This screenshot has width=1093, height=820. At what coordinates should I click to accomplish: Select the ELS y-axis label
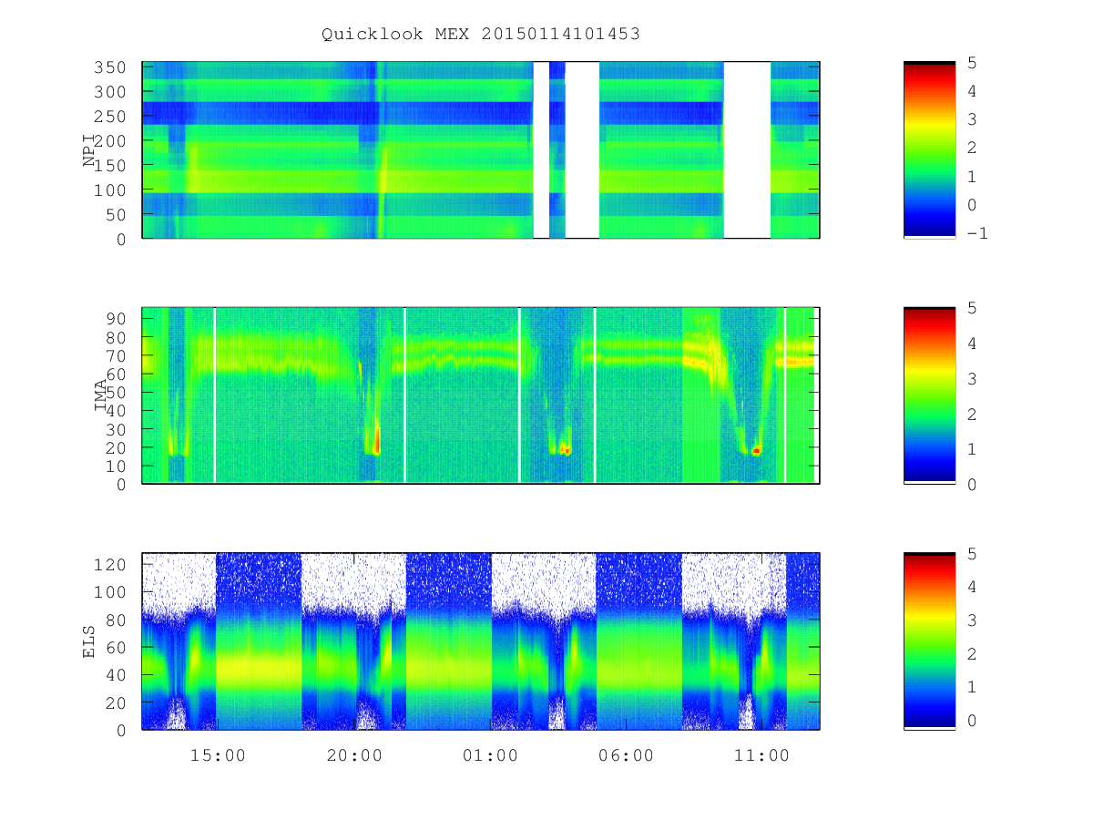(89, 641)
